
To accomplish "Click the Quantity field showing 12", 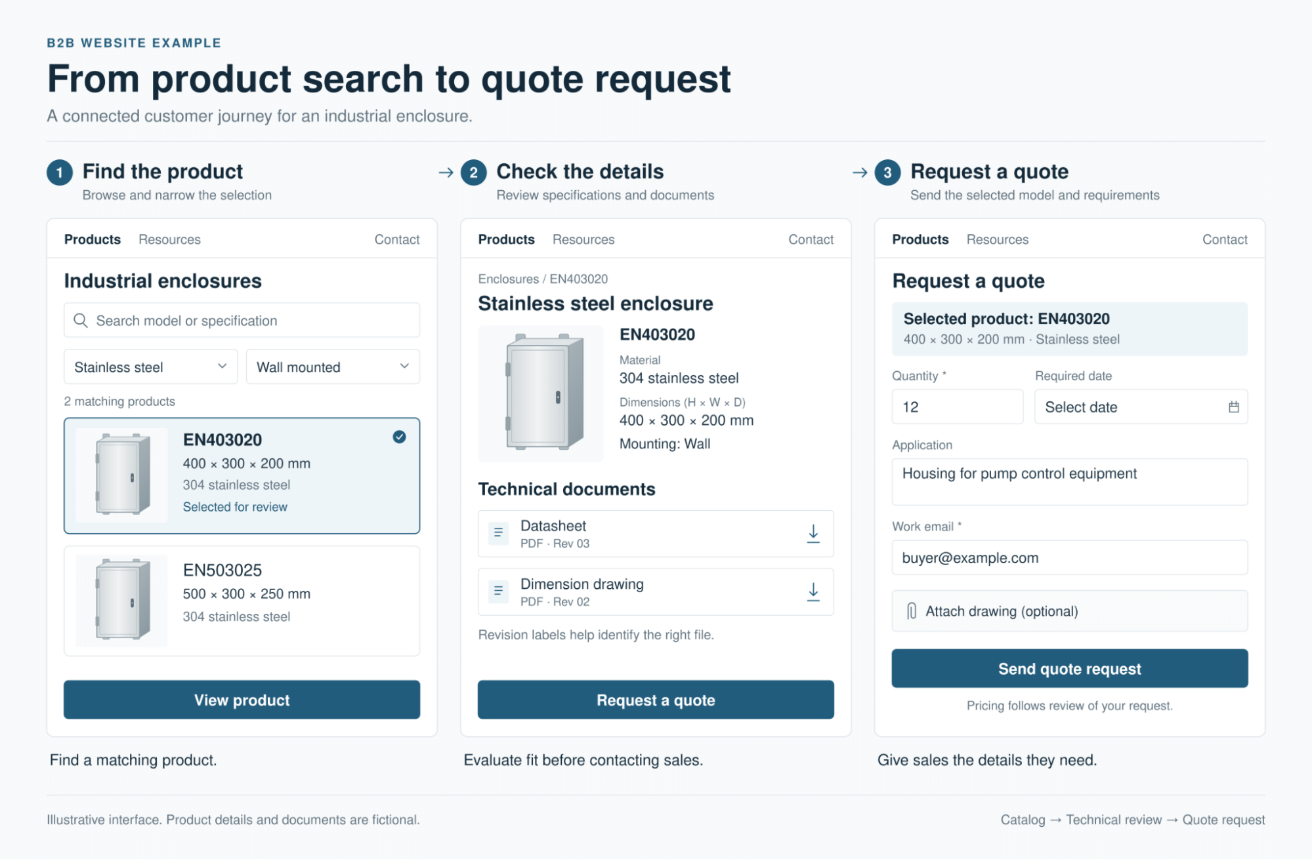I will [x=957, y=407].
